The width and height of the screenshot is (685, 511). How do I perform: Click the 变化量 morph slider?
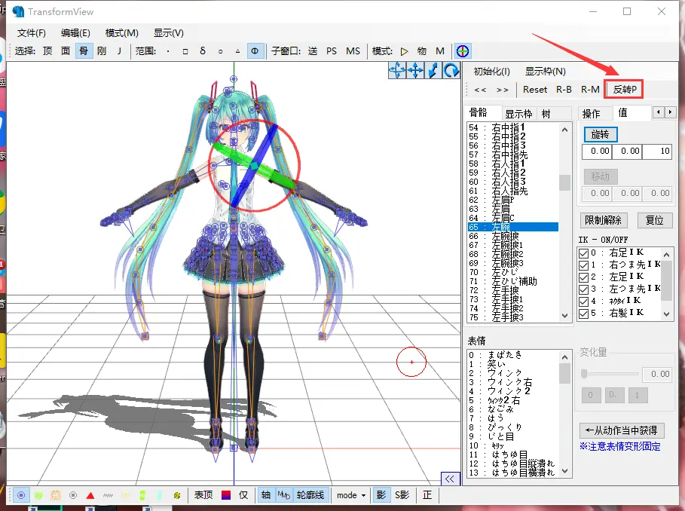click(x=610, y=374)
